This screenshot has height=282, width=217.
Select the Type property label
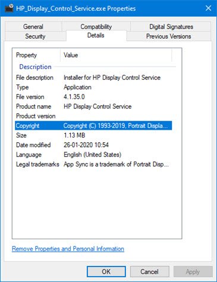pyautogui.click(x=23, y=87)
